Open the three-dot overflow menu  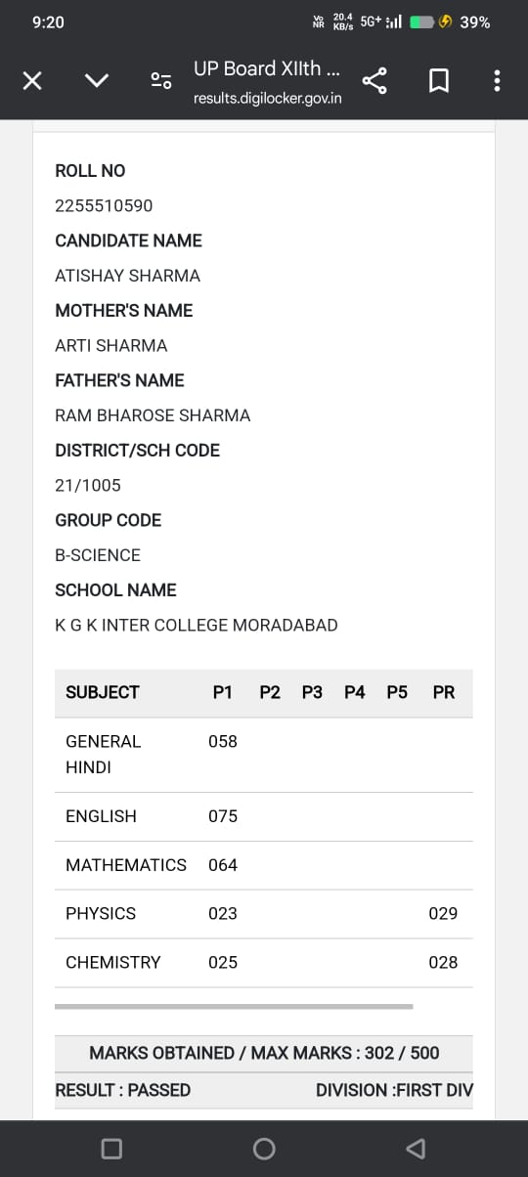(x=497, y=81)
